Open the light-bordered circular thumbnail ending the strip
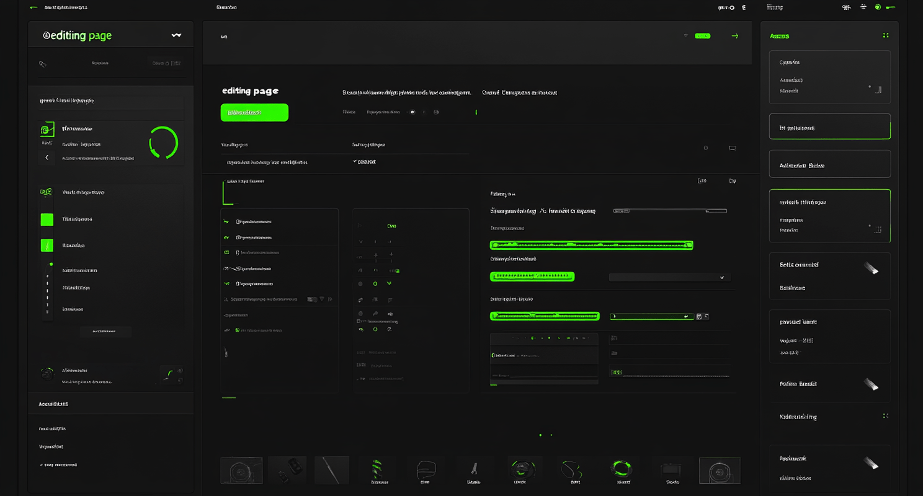This screenshot has height=496, width=923. pyautogui.click(x=720, y=471)
